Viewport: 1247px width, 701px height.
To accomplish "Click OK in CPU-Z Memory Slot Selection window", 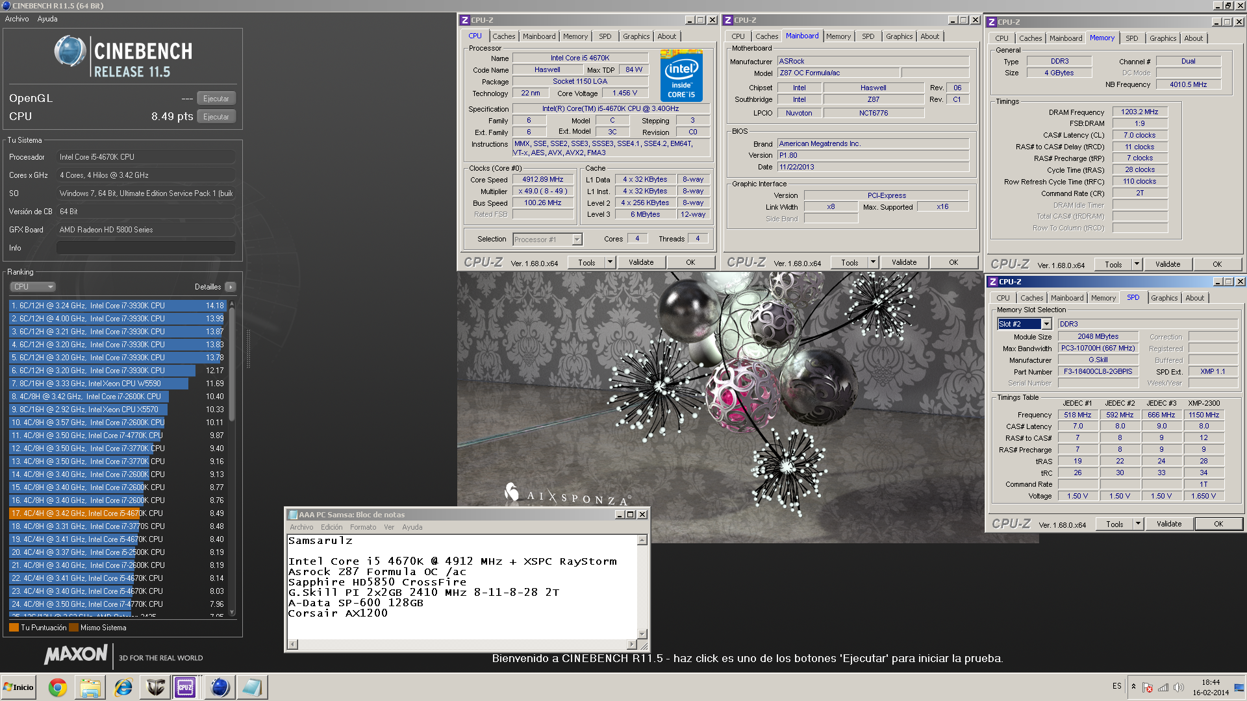I will pos(1218,524).
